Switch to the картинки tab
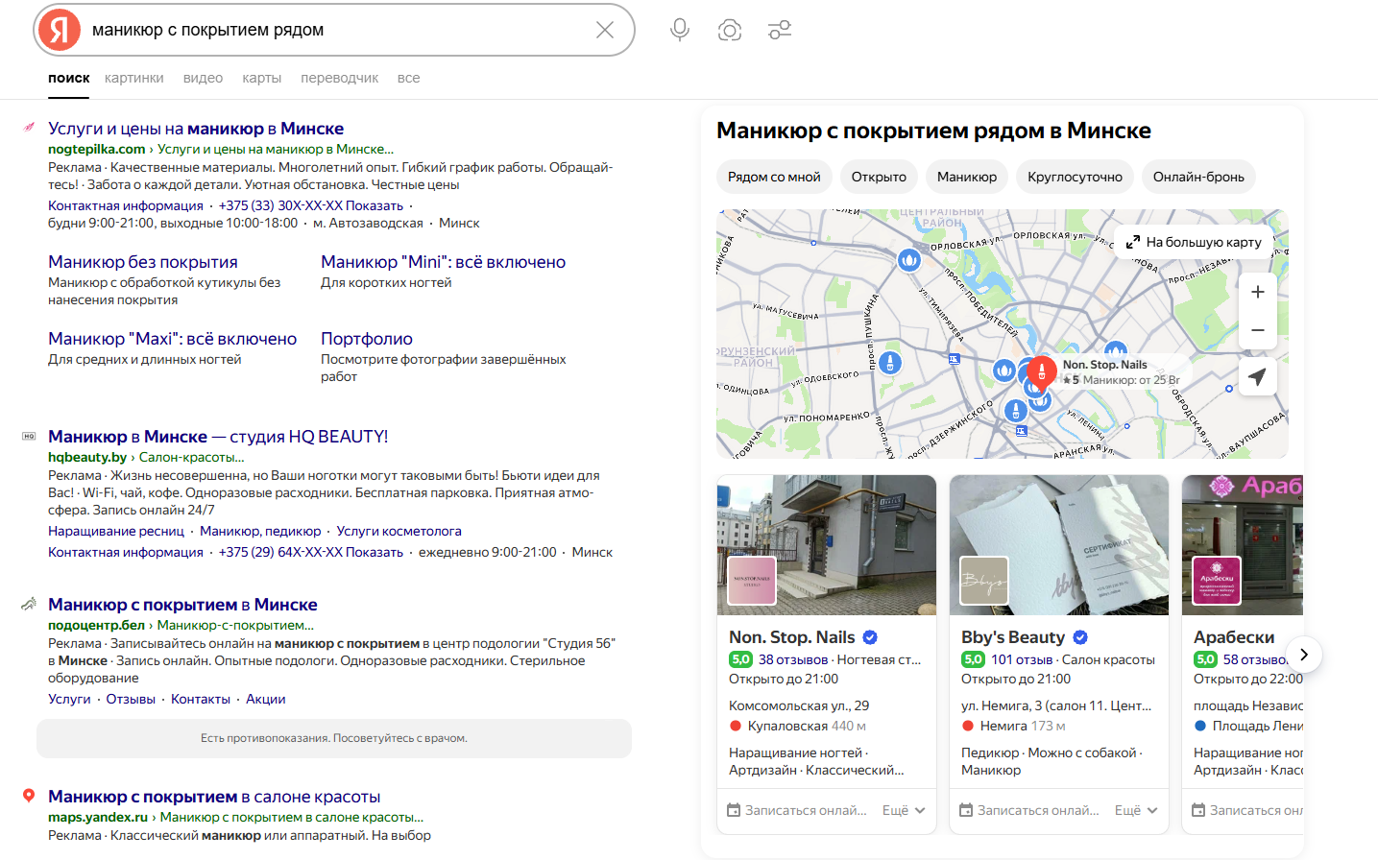 tap(134, 78)
